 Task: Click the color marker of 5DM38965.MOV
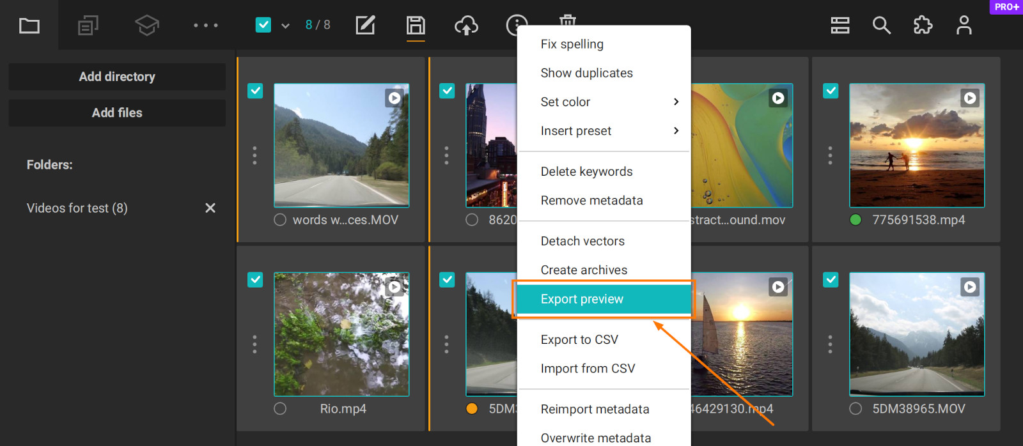(855, 409)
